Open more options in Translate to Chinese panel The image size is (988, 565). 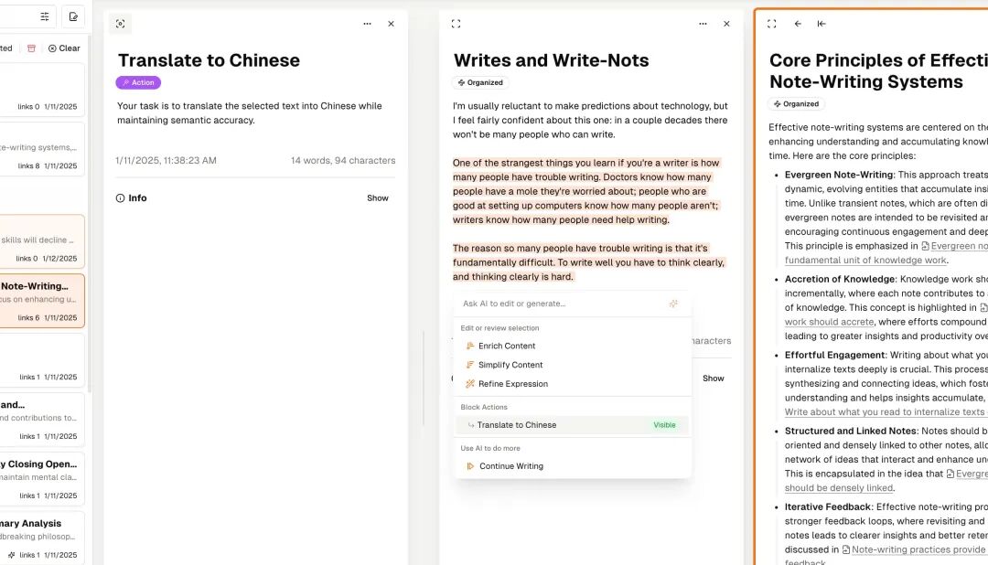point(368,24)
